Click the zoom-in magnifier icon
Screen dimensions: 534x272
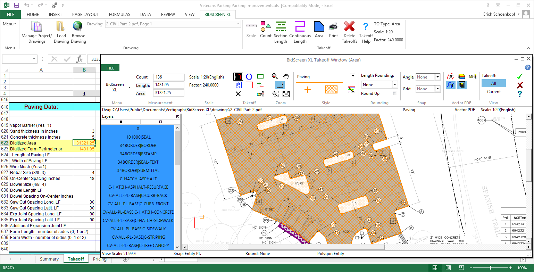[275, 76]
